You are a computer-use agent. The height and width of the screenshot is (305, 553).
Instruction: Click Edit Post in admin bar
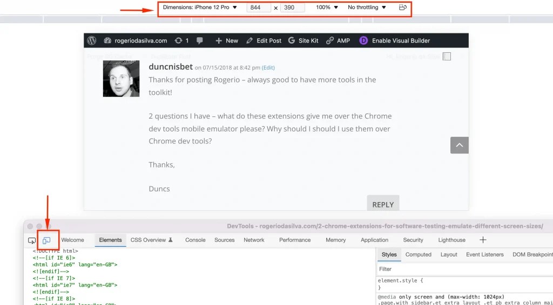pyautogui.click(x=264, y=40)
